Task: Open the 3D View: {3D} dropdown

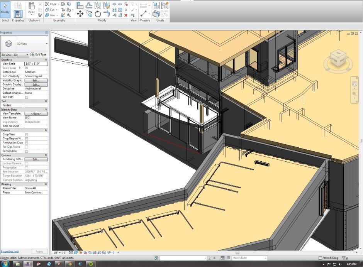Action: (x=15, y=55)
